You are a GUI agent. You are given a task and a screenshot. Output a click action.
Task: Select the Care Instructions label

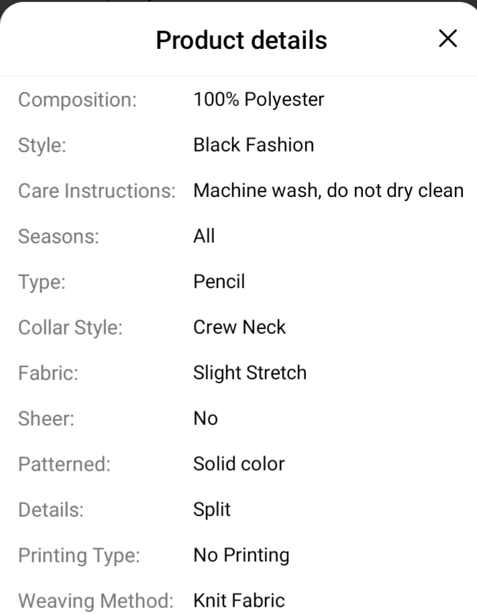pyautogui.click(x=97, y=190)
